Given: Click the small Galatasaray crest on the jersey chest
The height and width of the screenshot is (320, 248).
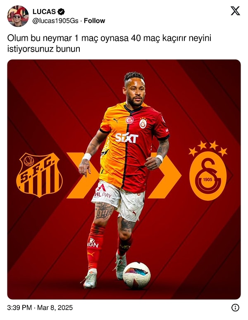Looking at the screenshot, I should pyautogui.click(x=143, y=123).
